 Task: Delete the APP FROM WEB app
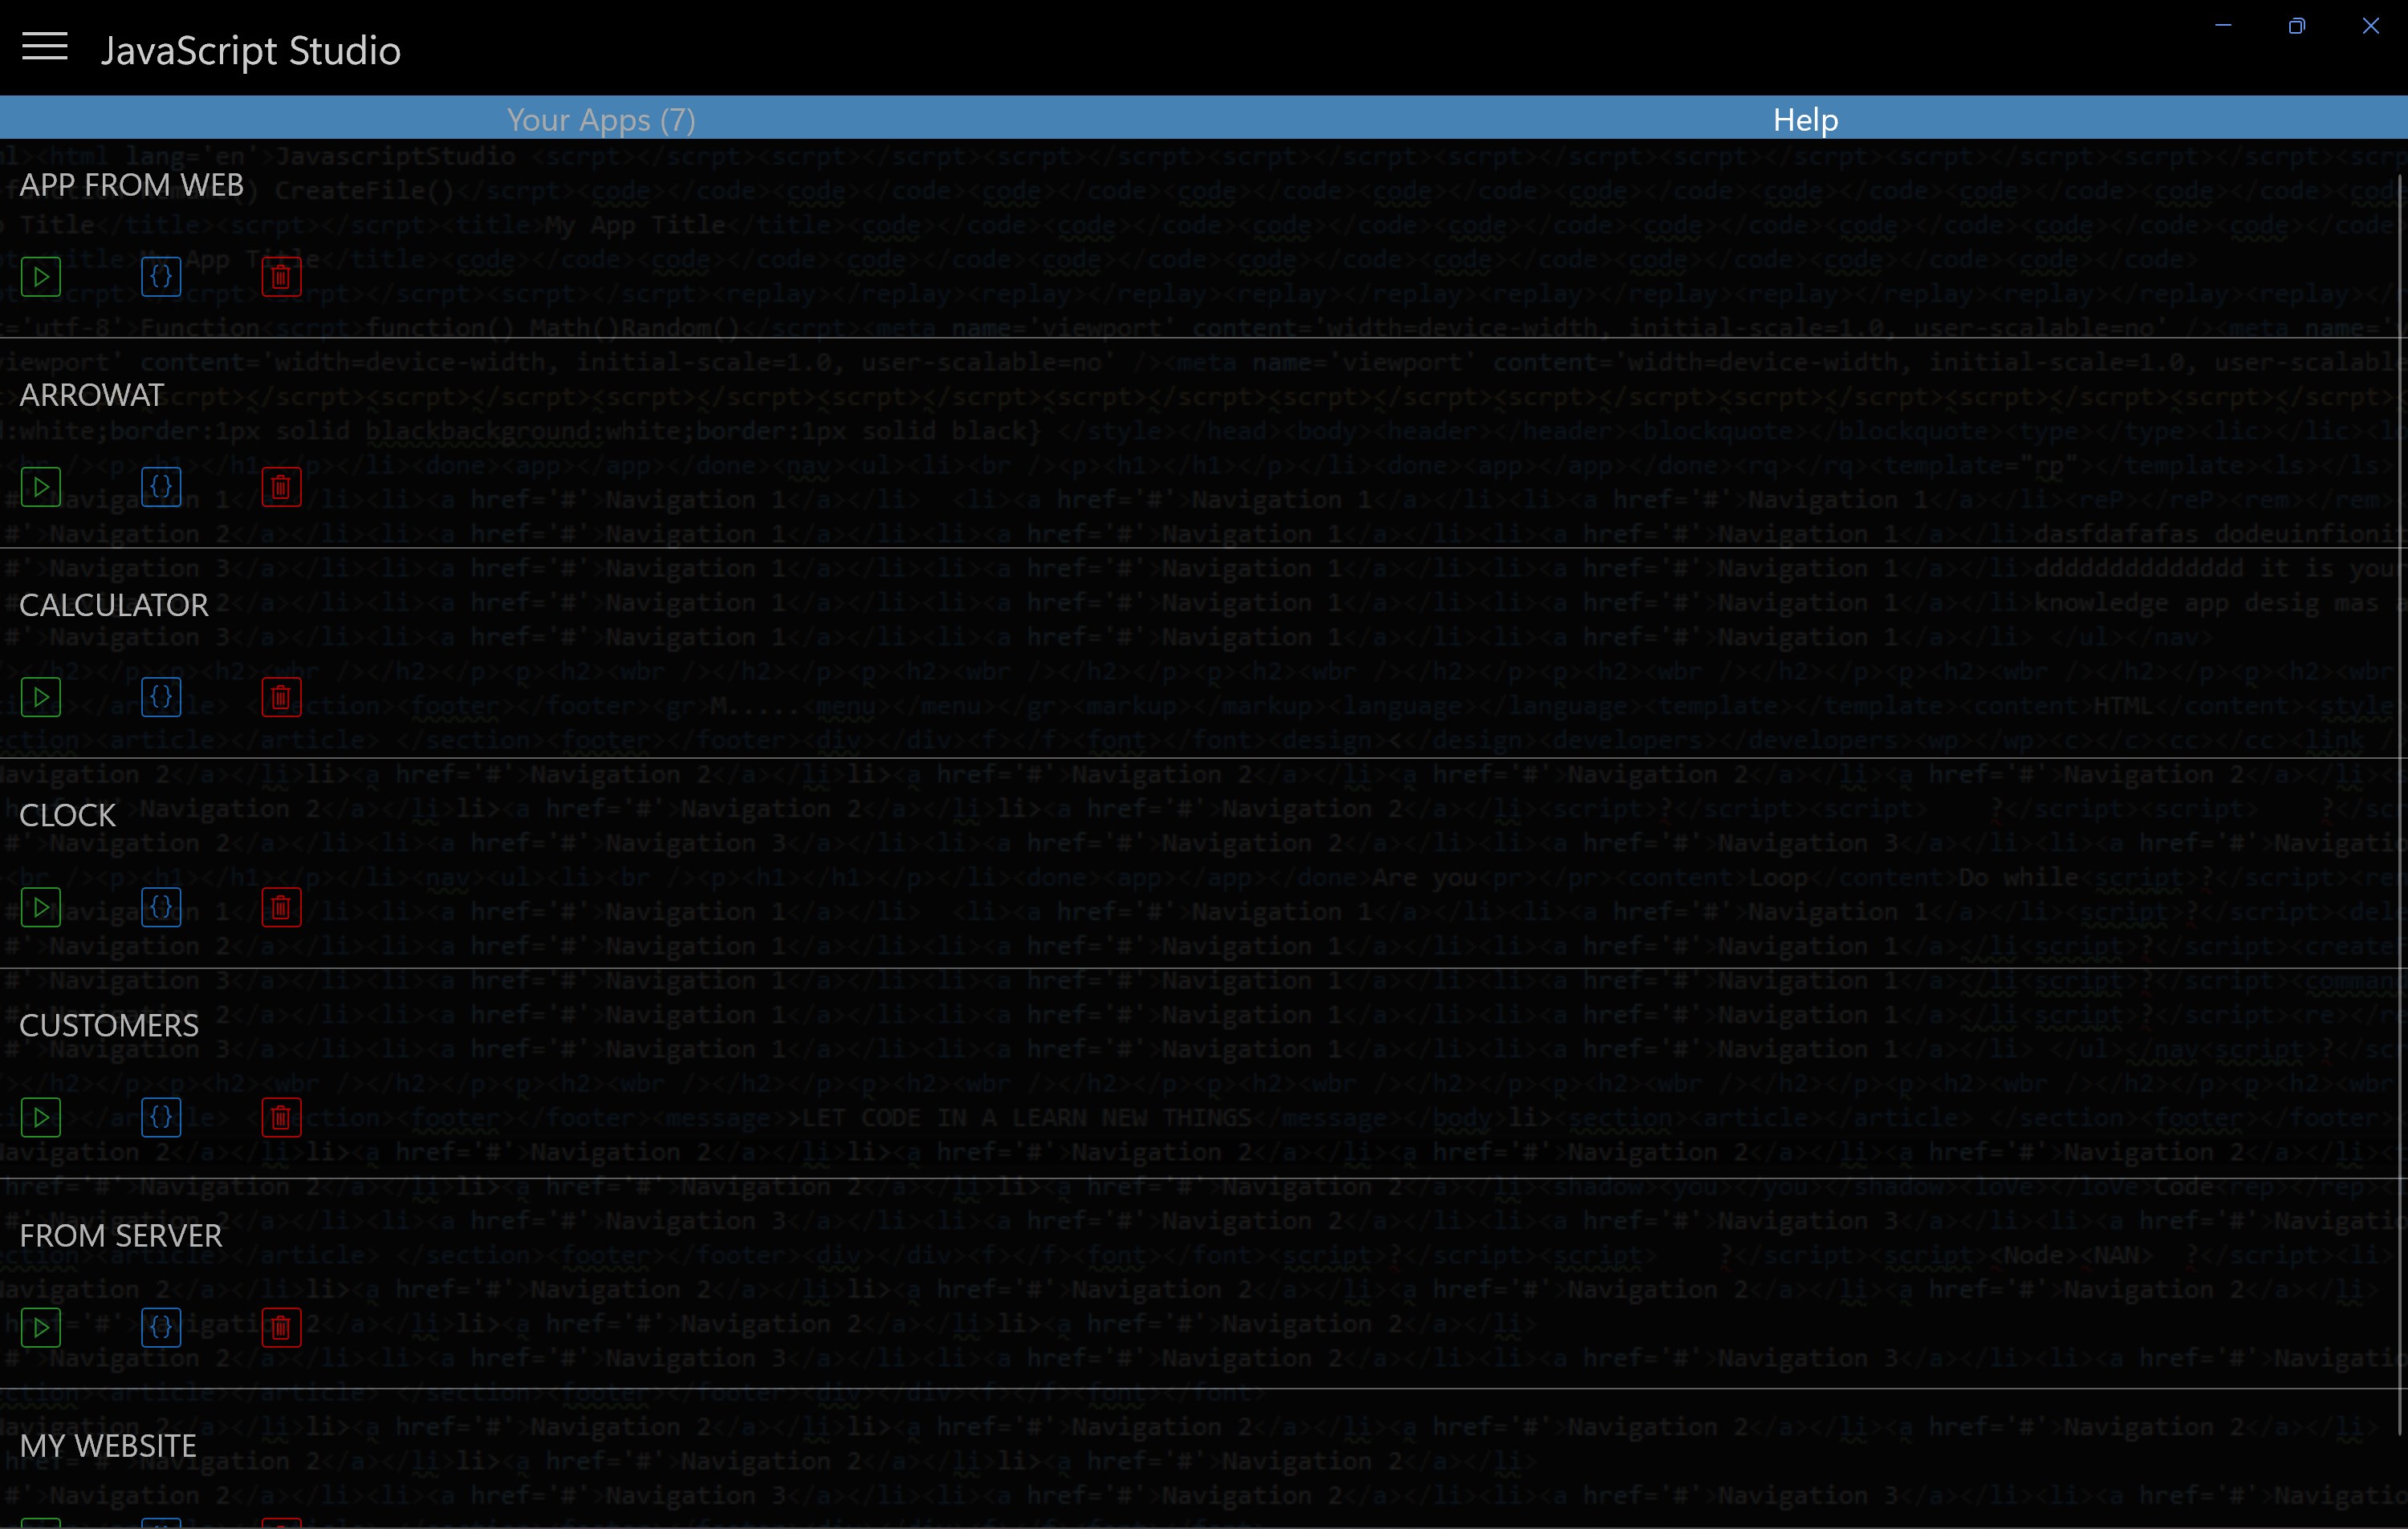(281, 277)
